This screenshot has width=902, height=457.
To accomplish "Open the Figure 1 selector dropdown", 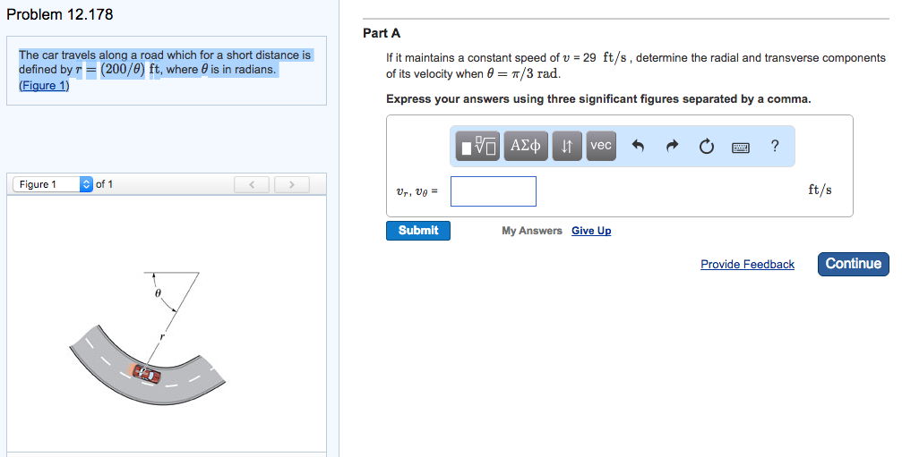I will [53, 184].
